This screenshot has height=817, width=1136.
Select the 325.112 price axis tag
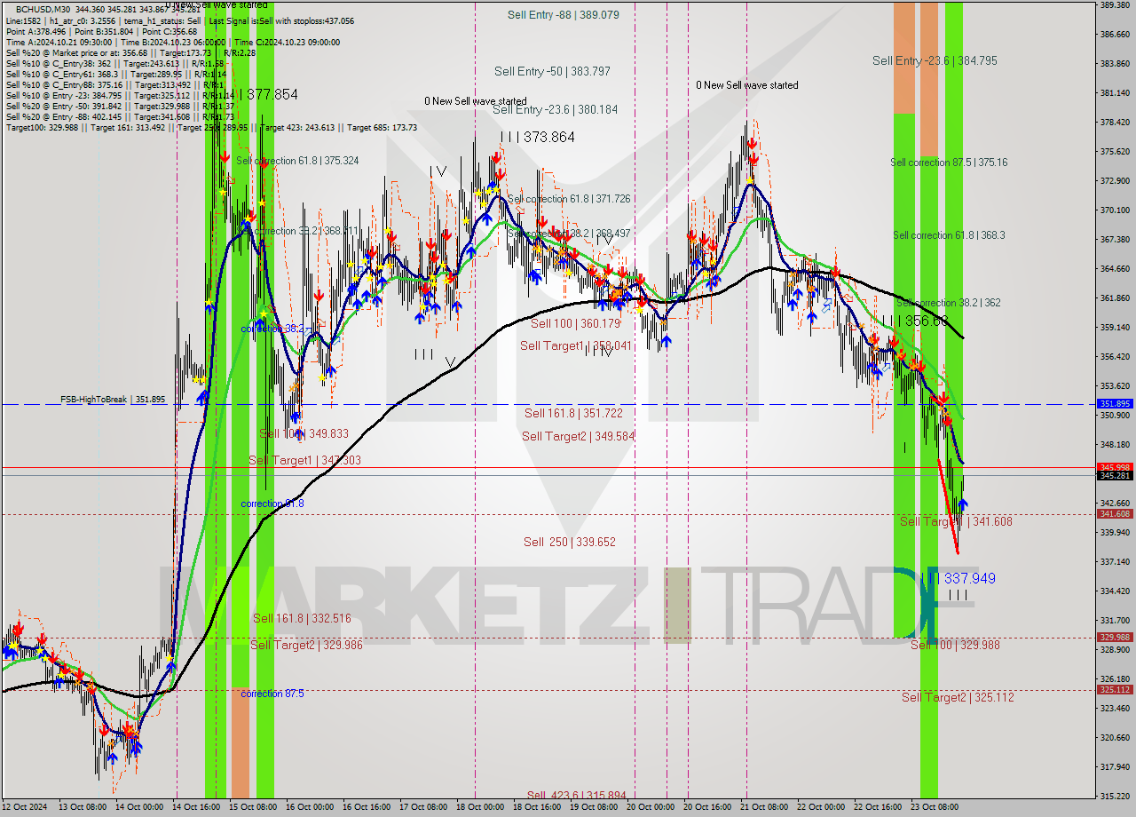[1116, 689]
